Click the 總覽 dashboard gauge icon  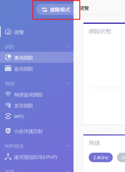[8, 32]
